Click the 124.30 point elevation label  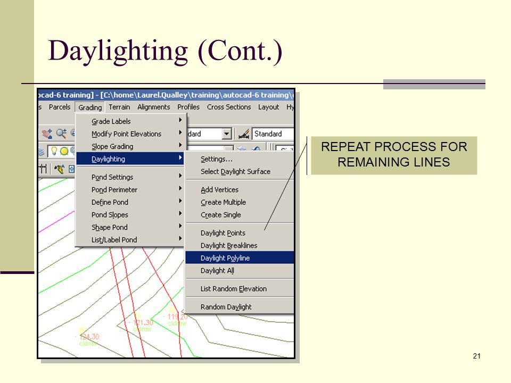coord(89,337)
